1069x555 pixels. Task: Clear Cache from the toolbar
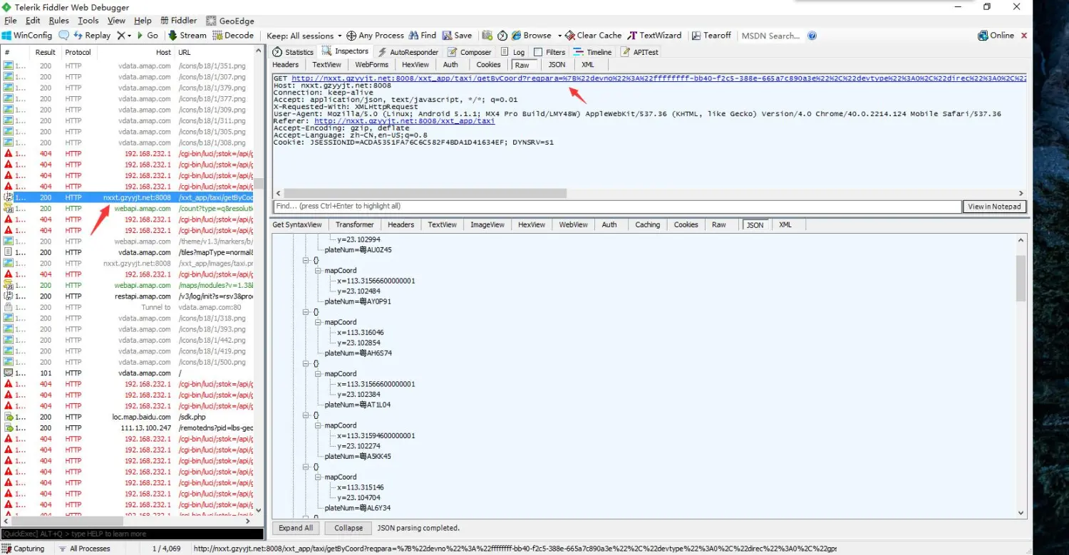tap(593, 35)
